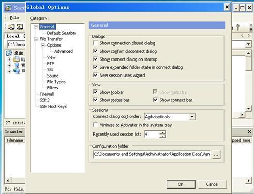The width and height of the screenshot is (254, 194).
Task: Uncheck Show status bar option
Action: coord(95,100)
